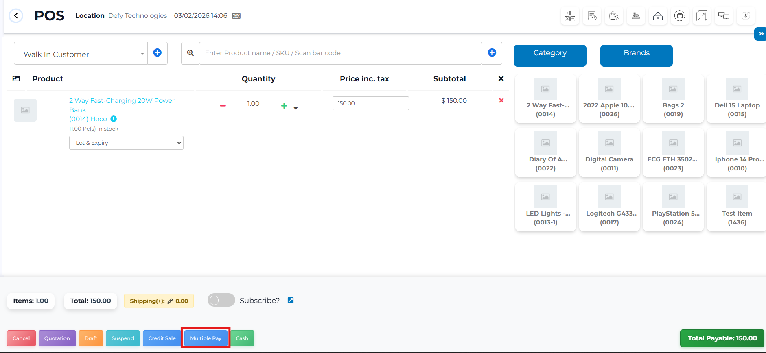Open the dual monitor customer display icon
Image resolution: width=766 pixels, height=353 pixels.
click(724, 16)
